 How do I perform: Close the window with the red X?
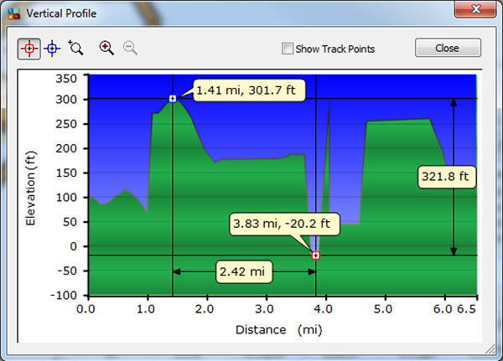[x=475, y=9]
